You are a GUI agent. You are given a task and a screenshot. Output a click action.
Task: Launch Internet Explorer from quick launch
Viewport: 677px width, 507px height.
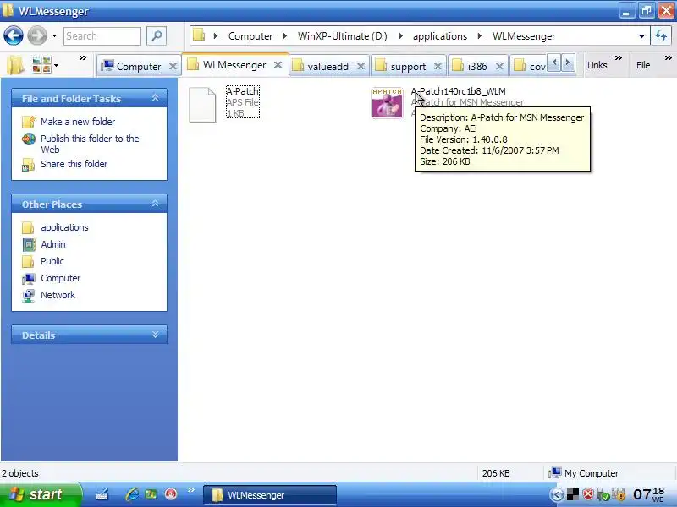click(x=132, y=494)
